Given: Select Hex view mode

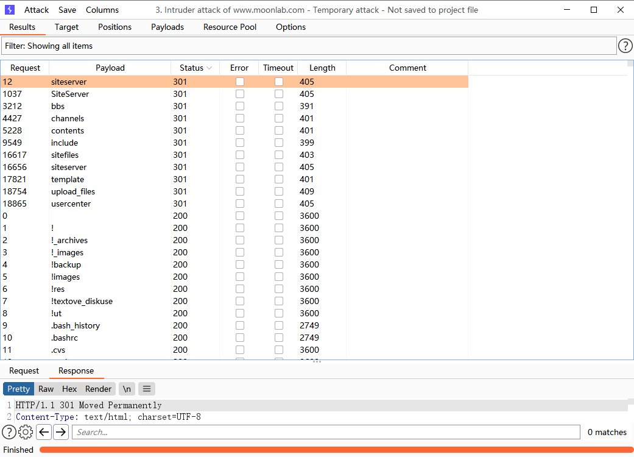Looking at the screenshot, I should click(69, 389).
